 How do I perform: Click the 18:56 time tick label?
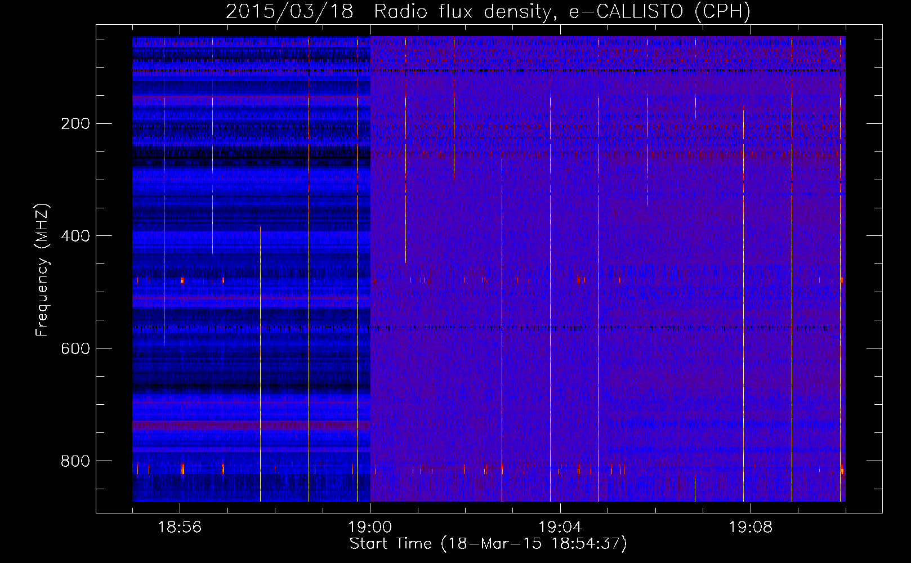pyautogui.click(x=180, y=528)
